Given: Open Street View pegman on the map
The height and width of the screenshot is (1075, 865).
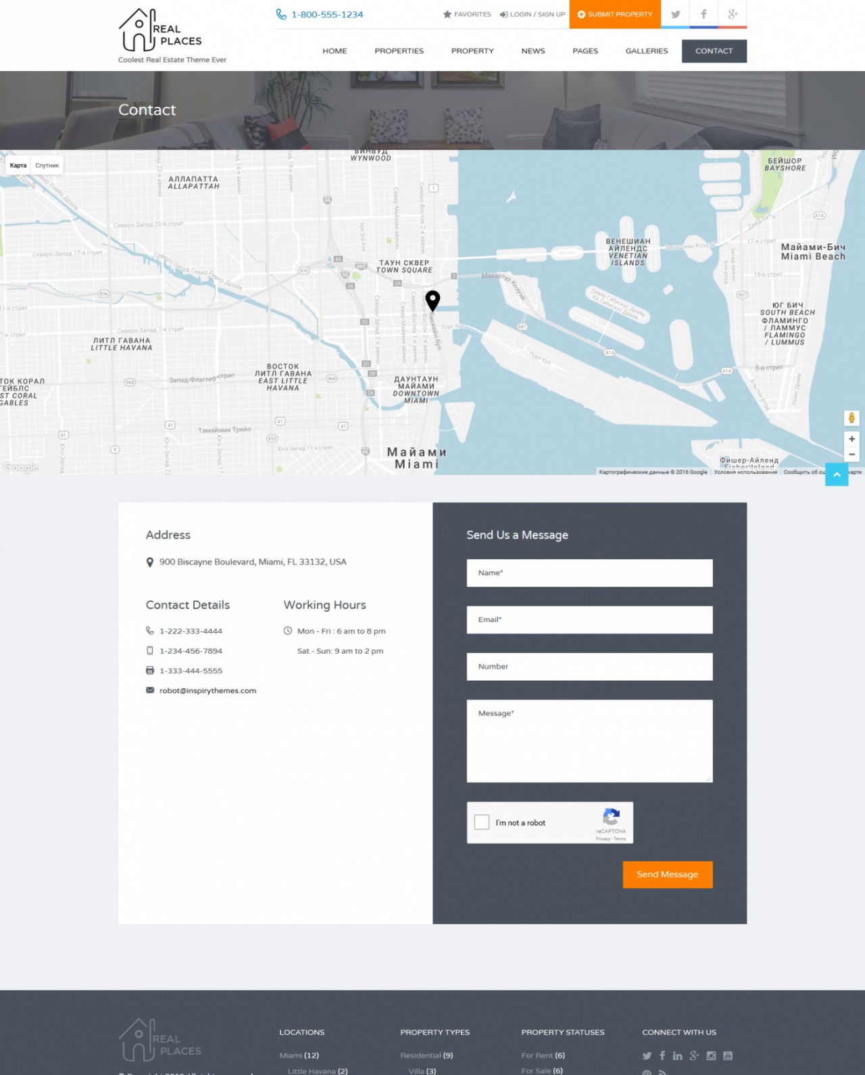Looking at the screenshot, I should pos(851,419).
